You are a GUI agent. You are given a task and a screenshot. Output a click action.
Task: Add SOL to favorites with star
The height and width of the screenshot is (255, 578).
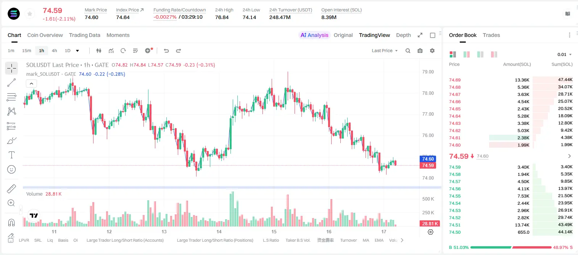pyautogui.click(x=30, y=14)
